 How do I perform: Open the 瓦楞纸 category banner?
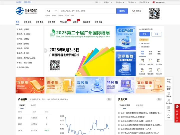[30, 85]
